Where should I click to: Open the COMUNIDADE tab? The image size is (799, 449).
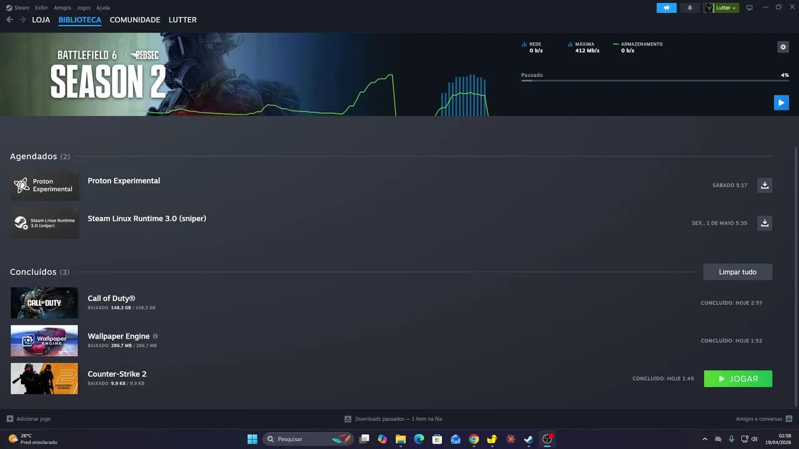point(135,20)
